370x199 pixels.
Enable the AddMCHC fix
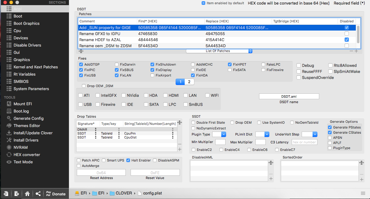coord(193,64)
